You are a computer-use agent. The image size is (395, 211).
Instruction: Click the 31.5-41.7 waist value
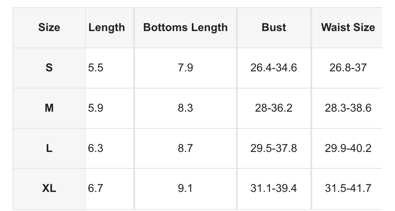(x=348, y=188)
